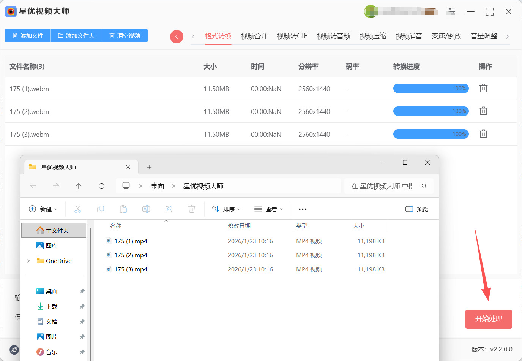Select the 175 (2).mp4 file

[x=131, y=255]
